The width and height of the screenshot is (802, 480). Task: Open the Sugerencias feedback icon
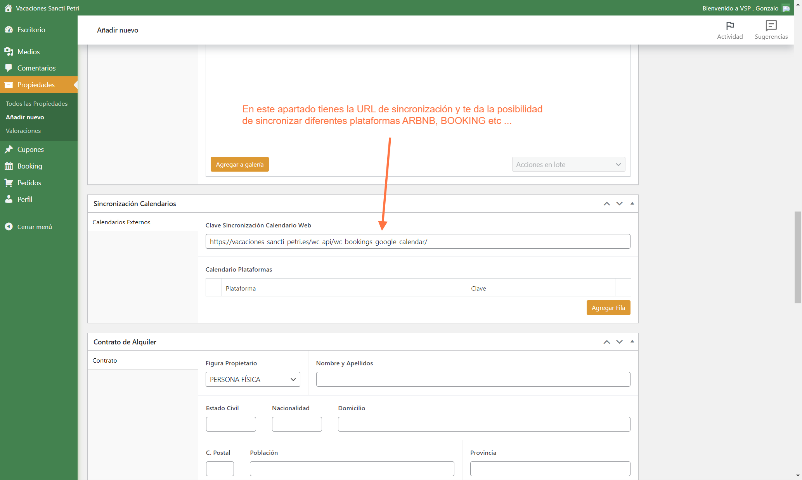pos(771,26)
